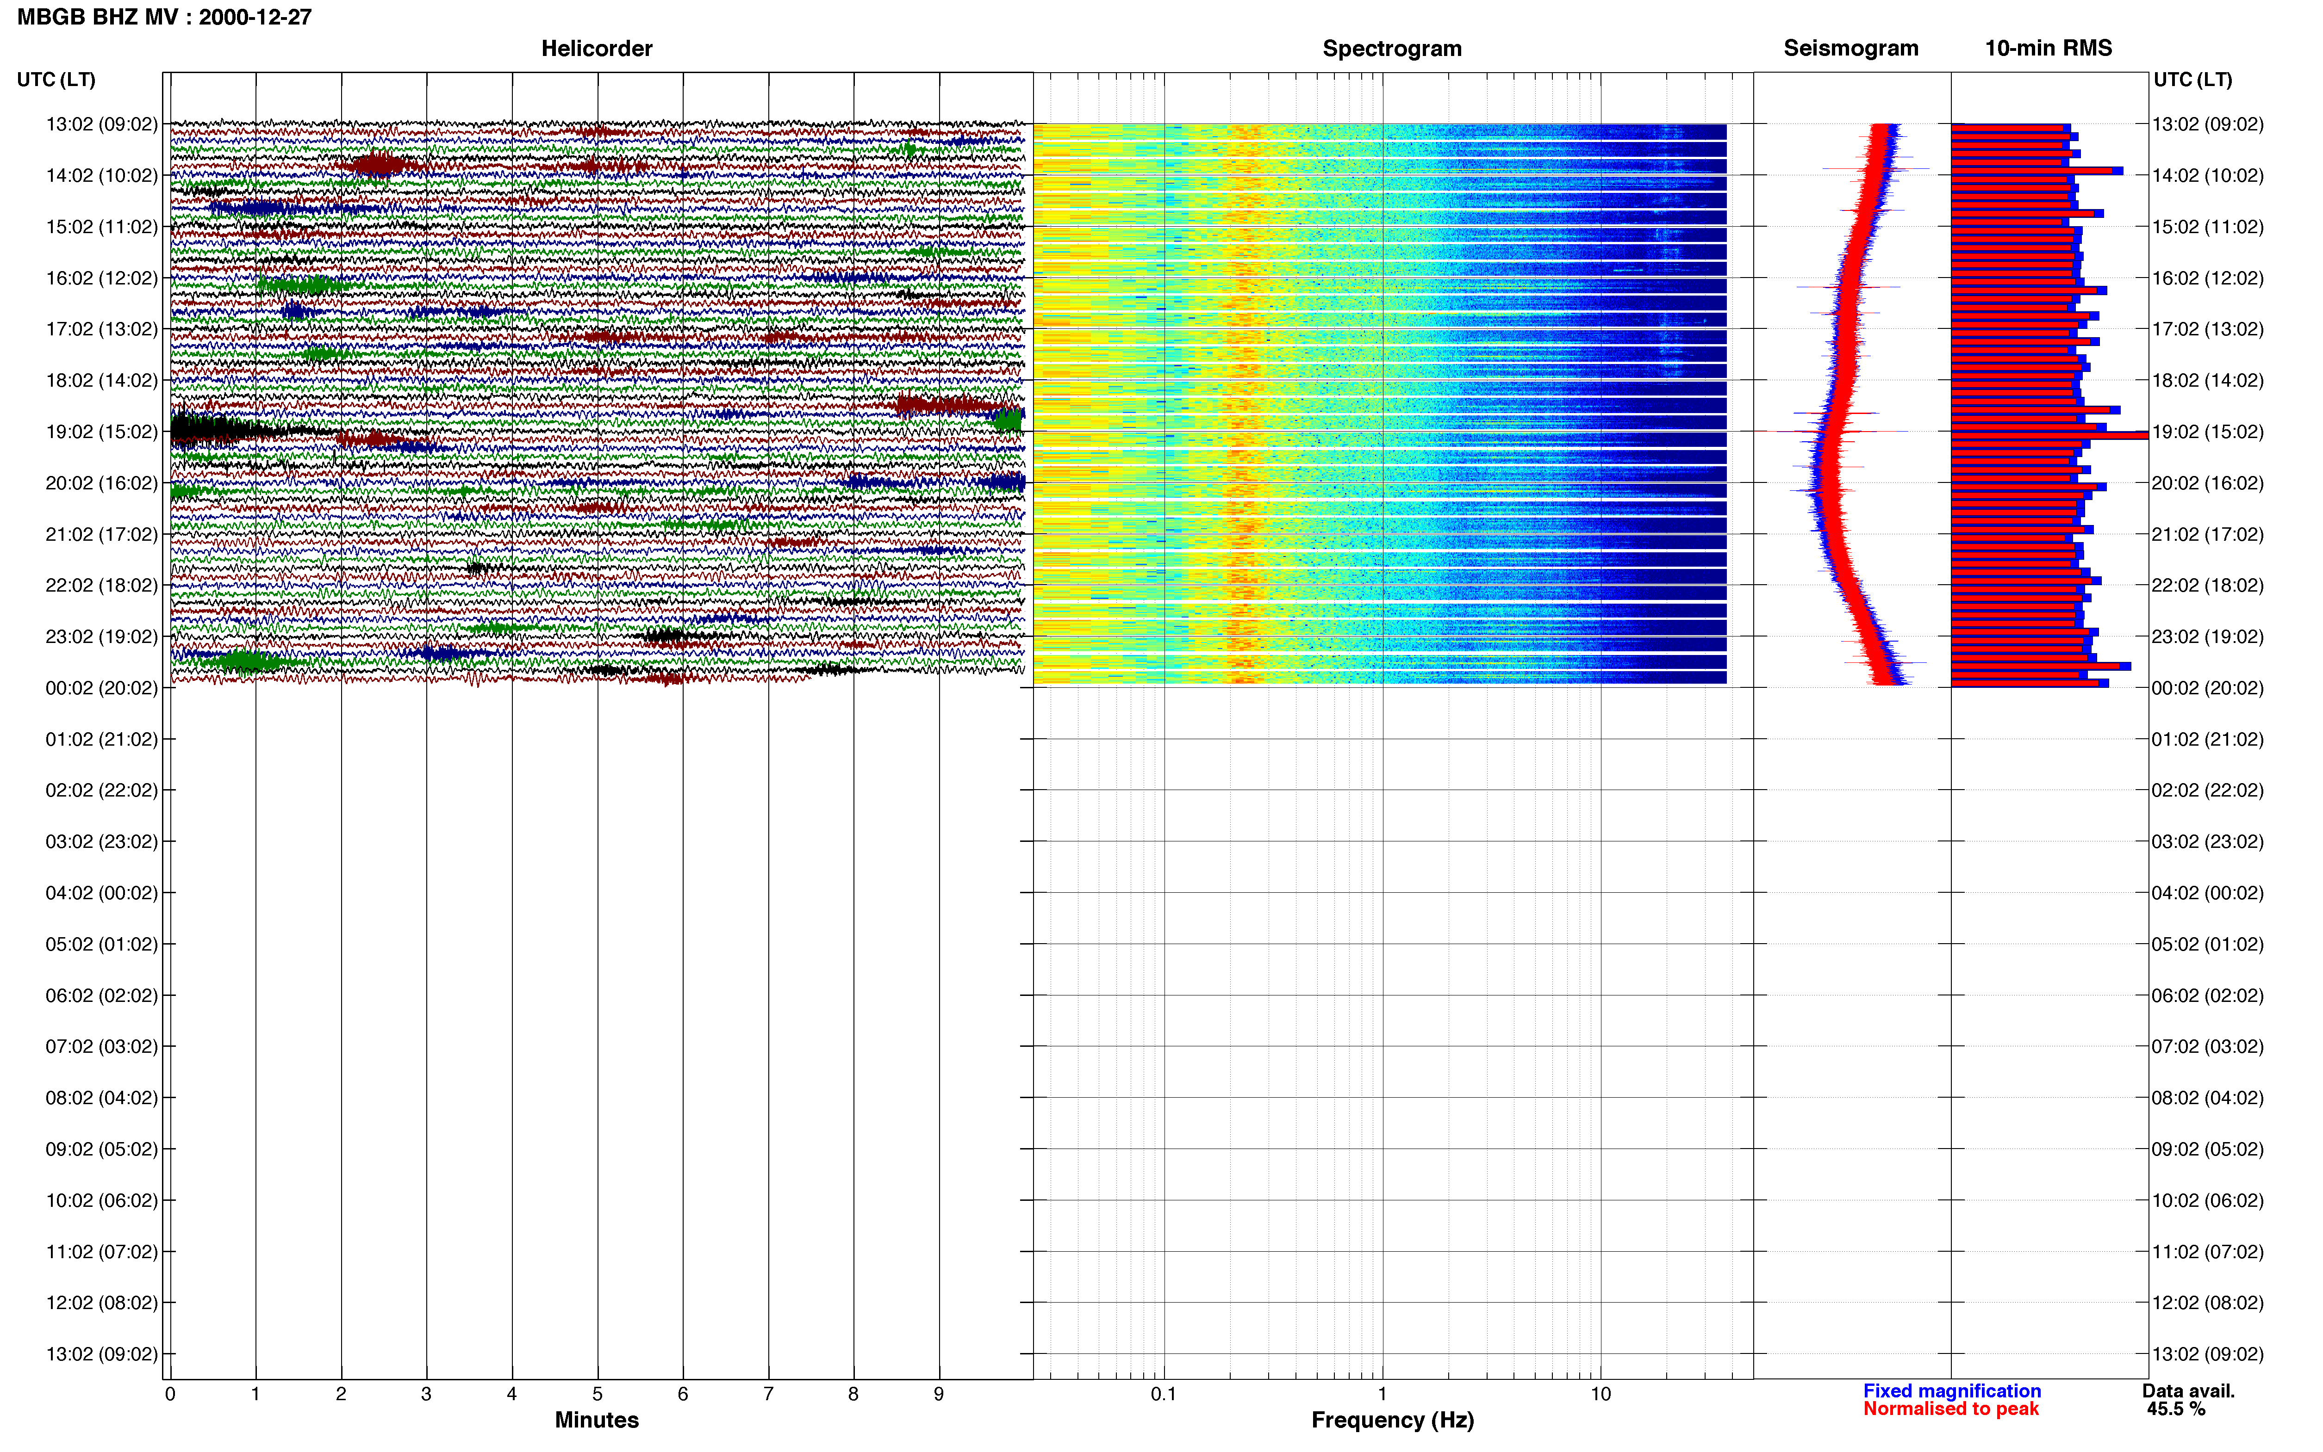
Task: Click the left 00:02 (20:02) time label
Action: click(102, 687)
